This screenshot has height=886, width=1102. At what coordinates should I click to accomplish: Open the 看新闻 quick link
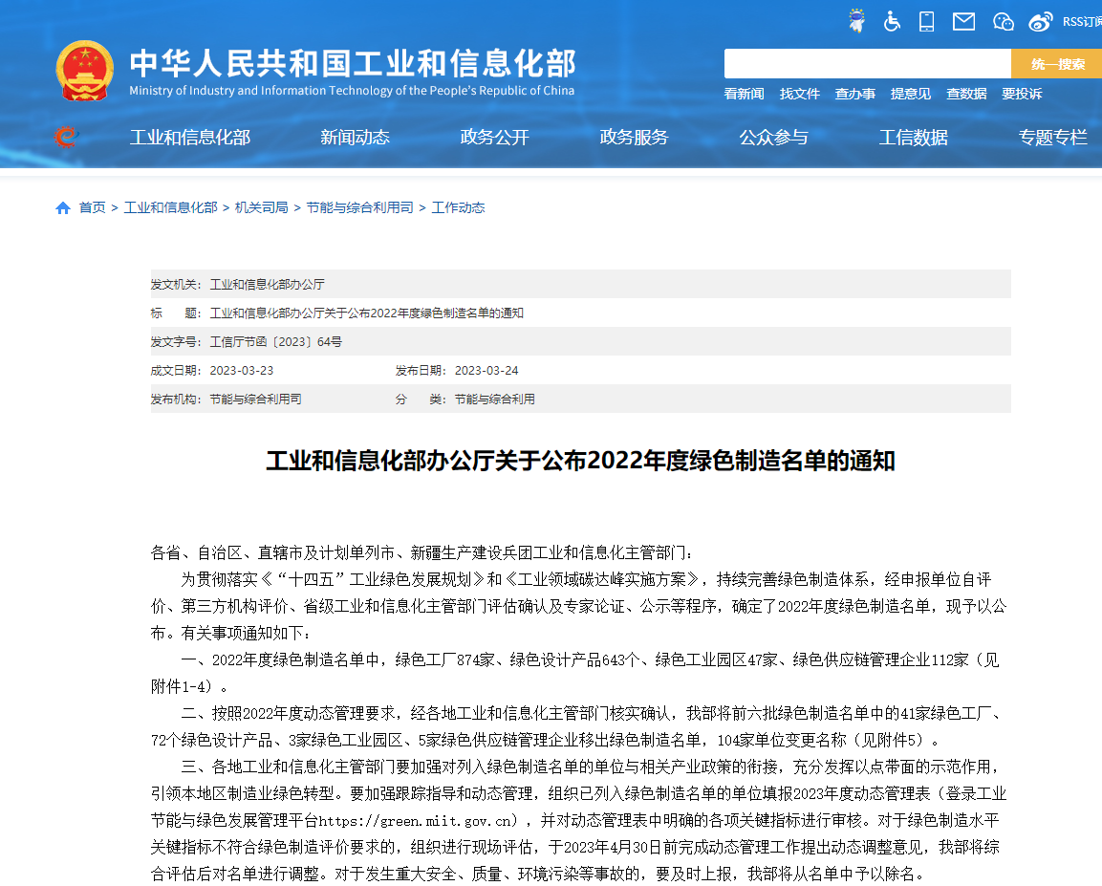(745, 93)
